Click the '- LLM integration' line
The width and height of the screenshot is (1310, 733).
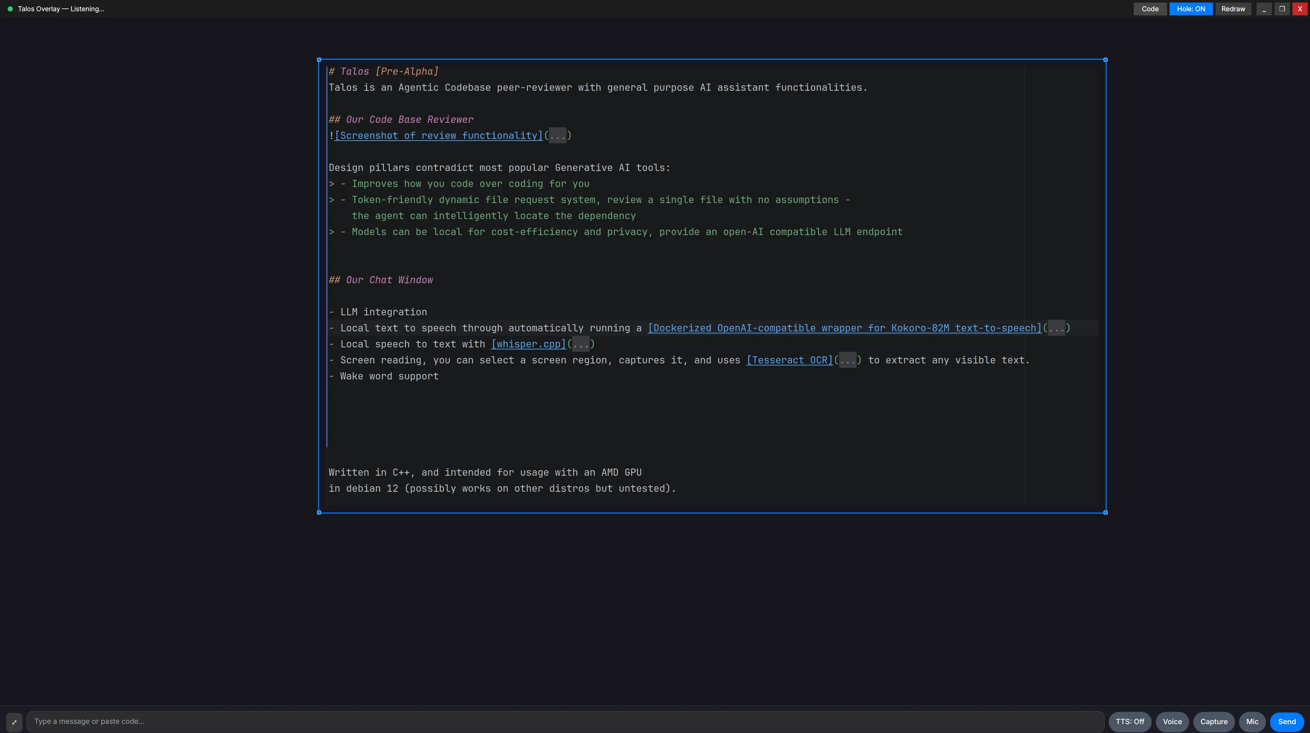[378, 312]
